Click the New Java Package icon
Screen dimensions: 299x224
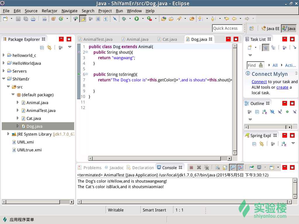click(53, 19)
